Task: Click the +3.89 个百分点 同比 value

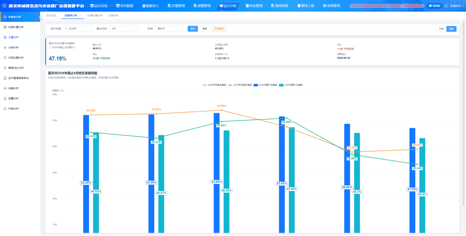Action: 101,58
